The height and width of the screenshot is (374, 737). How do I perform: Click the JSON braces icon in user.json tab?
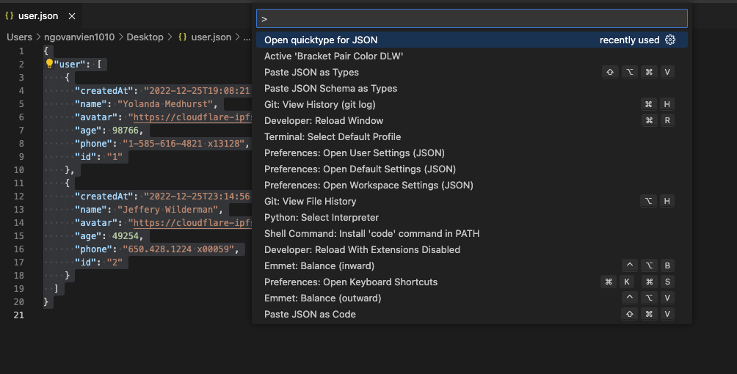point(10,15)
